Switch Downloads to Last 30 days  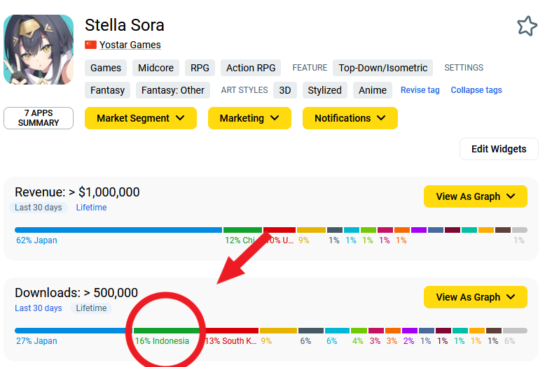(39, 308)
